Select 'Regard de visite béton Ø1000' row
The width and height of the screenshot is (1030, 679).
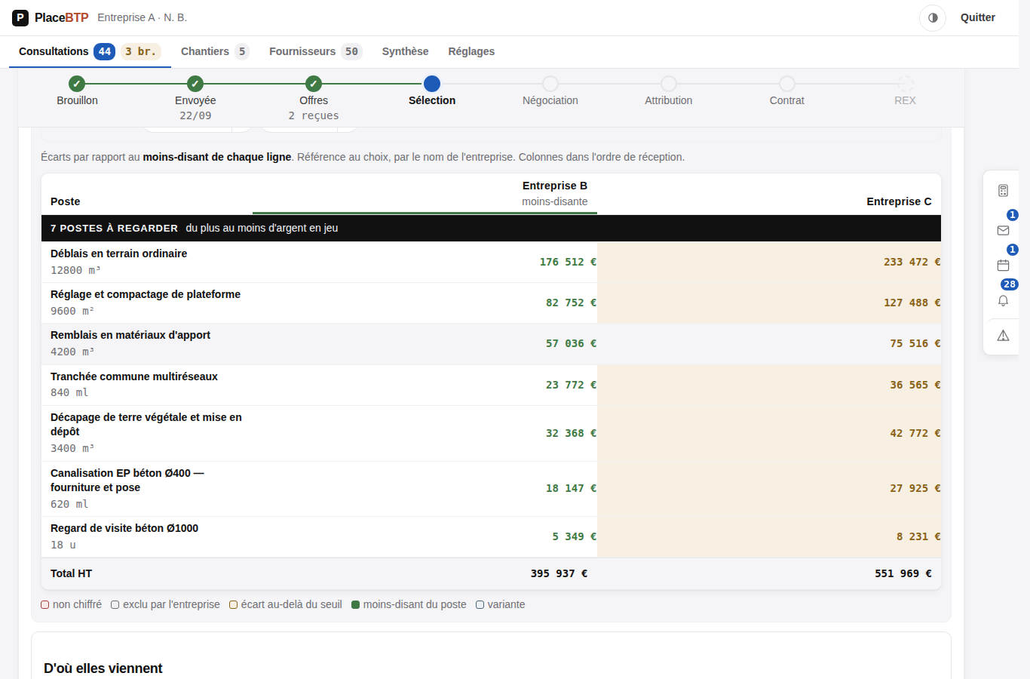pyautogui.click(x=491, y=536)
